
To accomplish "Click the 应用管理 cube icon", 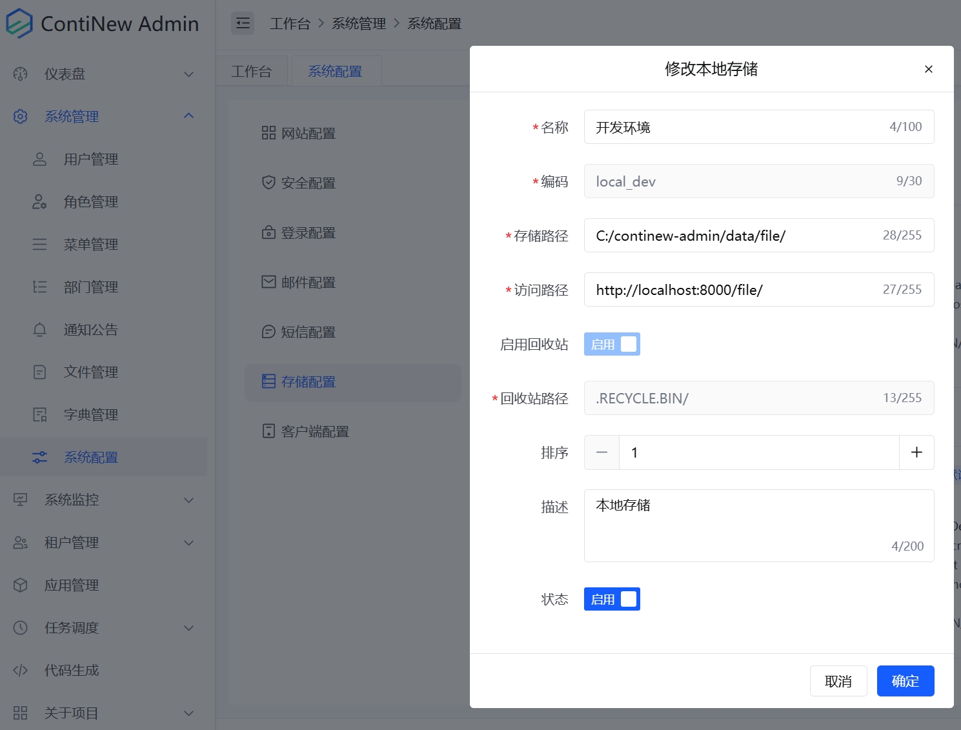I will click(21, 585).
